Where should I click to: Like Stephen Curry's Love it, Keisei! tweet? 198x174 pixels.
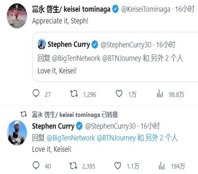[x=118, y=166]
